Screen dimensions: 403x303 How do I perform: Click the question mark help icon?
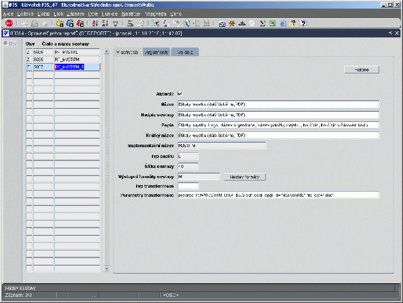[x=304, y=23]
